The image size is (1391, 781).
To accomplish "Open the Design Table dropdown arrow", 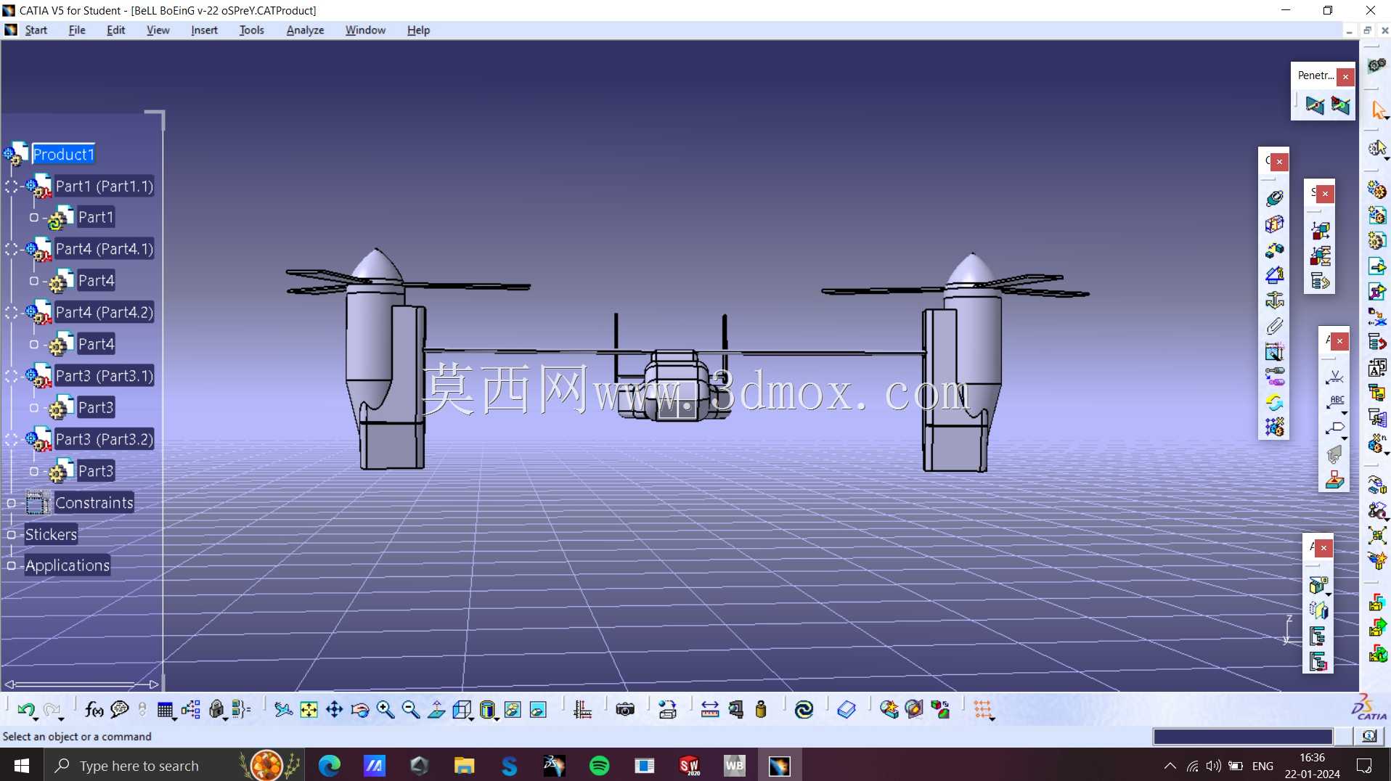I will 174,719.
